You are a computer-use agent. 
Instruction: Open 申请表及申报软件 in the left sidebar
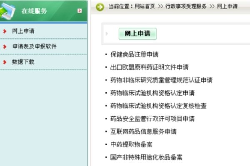pyautogui.click(x=35, y=46)
